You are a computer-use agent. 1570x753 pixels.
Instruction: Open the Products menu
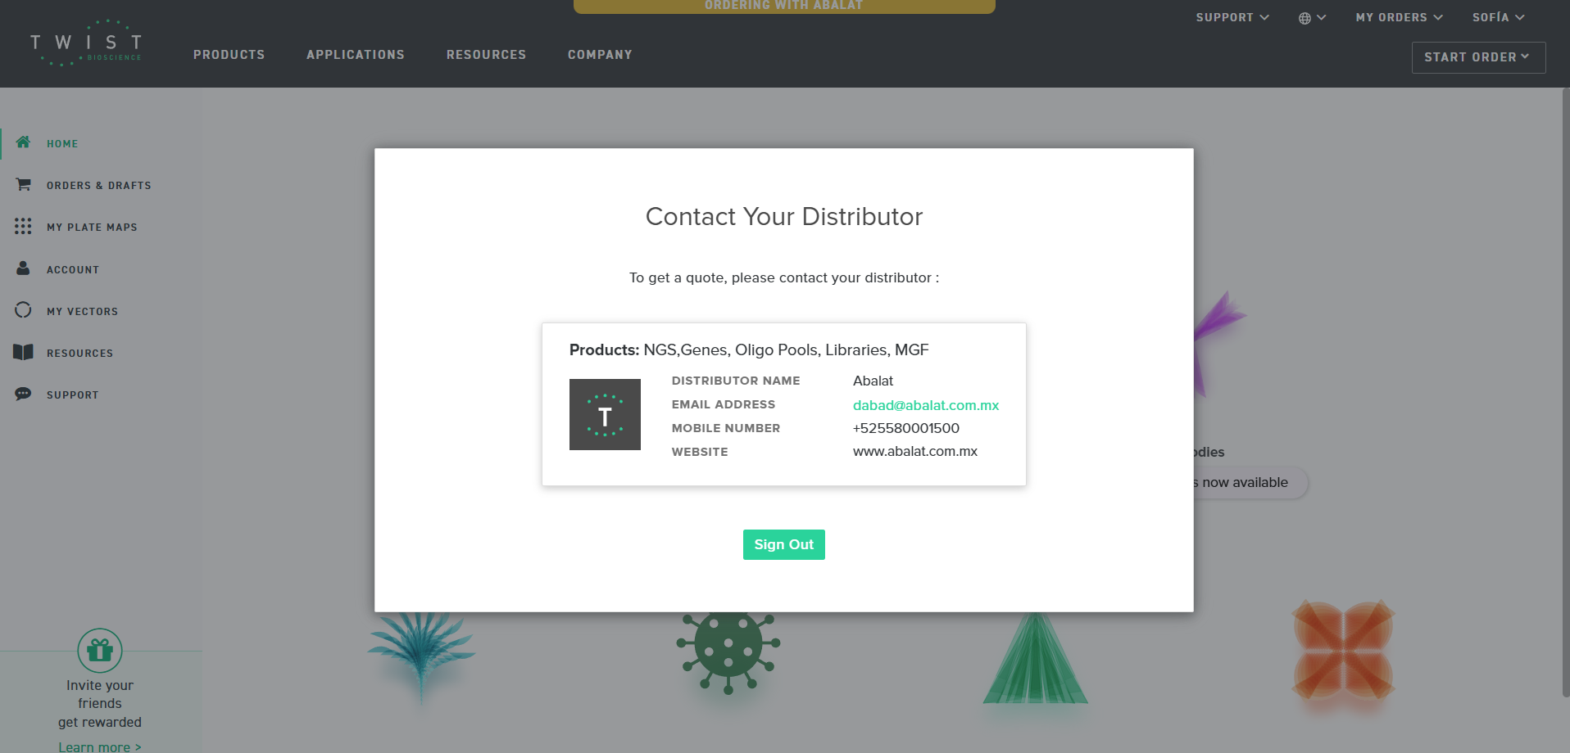(229, 55)
